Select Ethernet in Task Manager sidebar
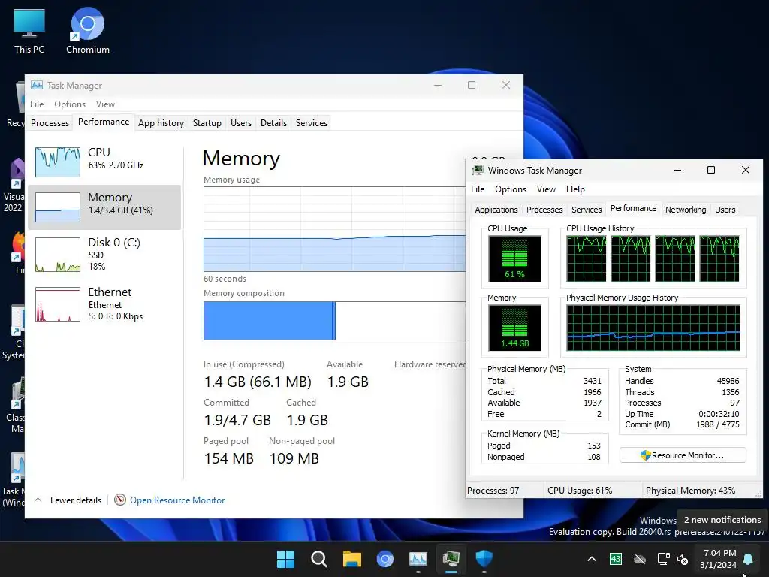Screen dimensions: 769x577 (x=104, y=304)
